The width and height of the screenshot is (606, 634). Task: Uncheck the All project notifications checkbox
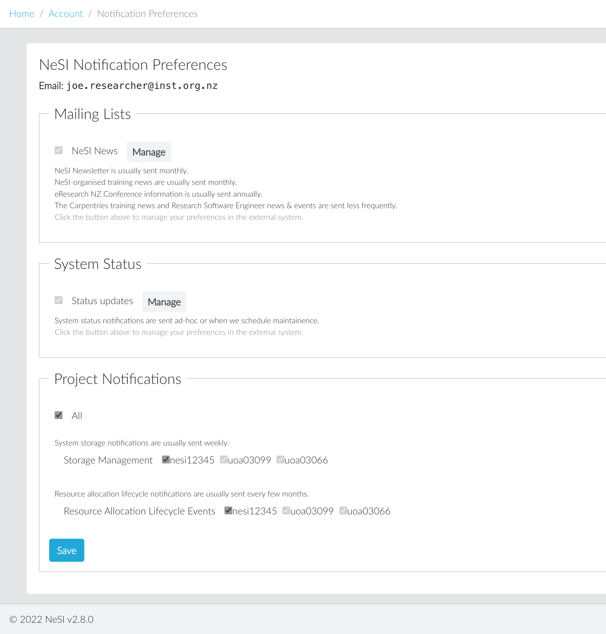click(x=59, y=415)
